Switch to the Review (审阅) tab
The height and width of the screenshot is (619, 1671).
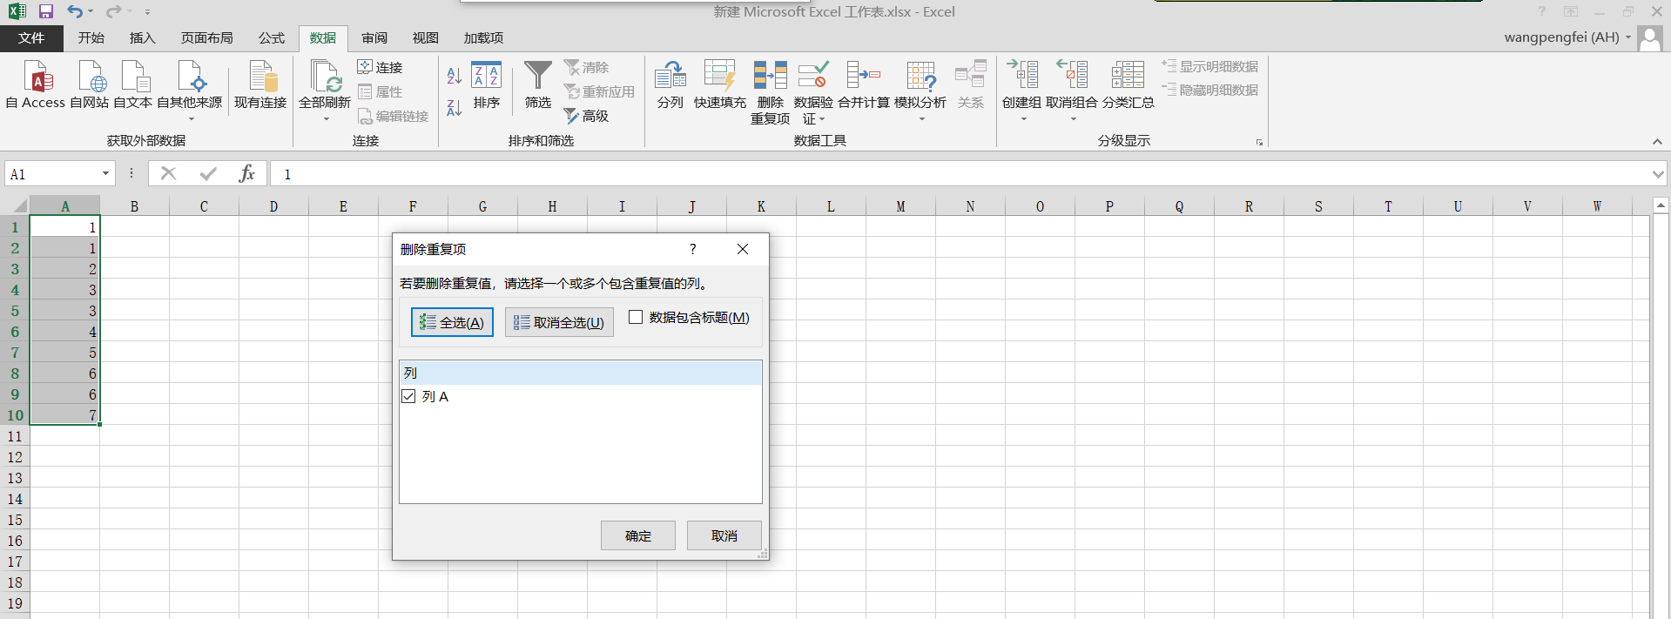[374, 38]
